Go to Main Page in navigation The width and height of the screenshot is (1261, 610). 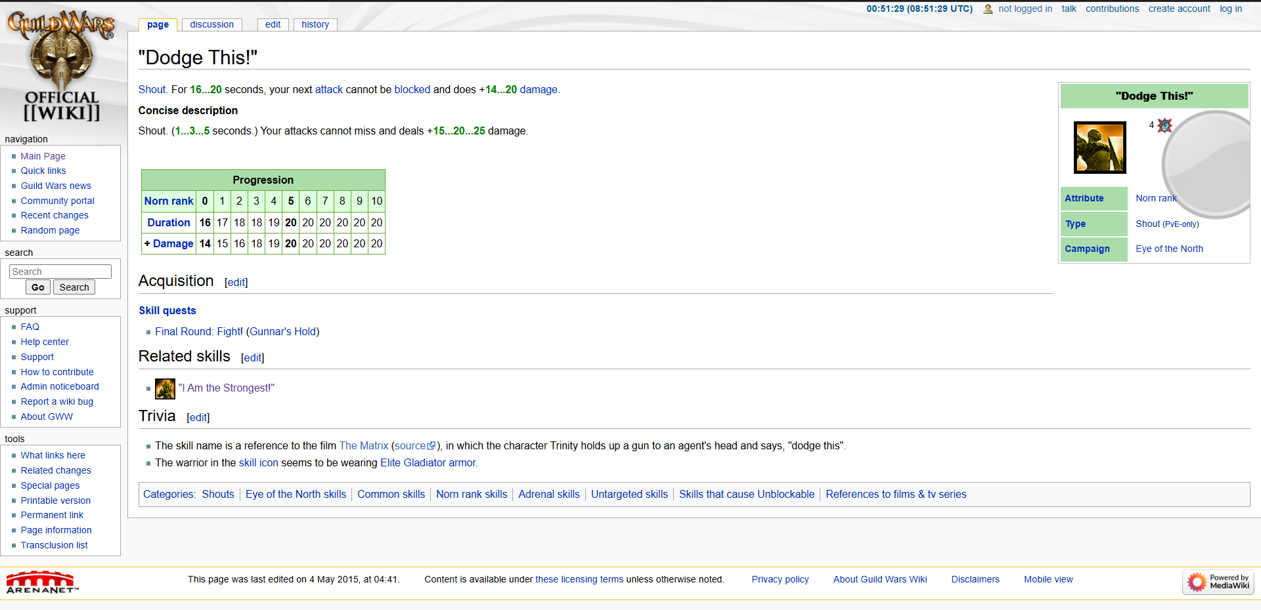tap(43, 156)
